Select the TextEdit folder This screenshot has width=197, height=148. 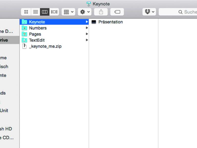pos(54,40)
